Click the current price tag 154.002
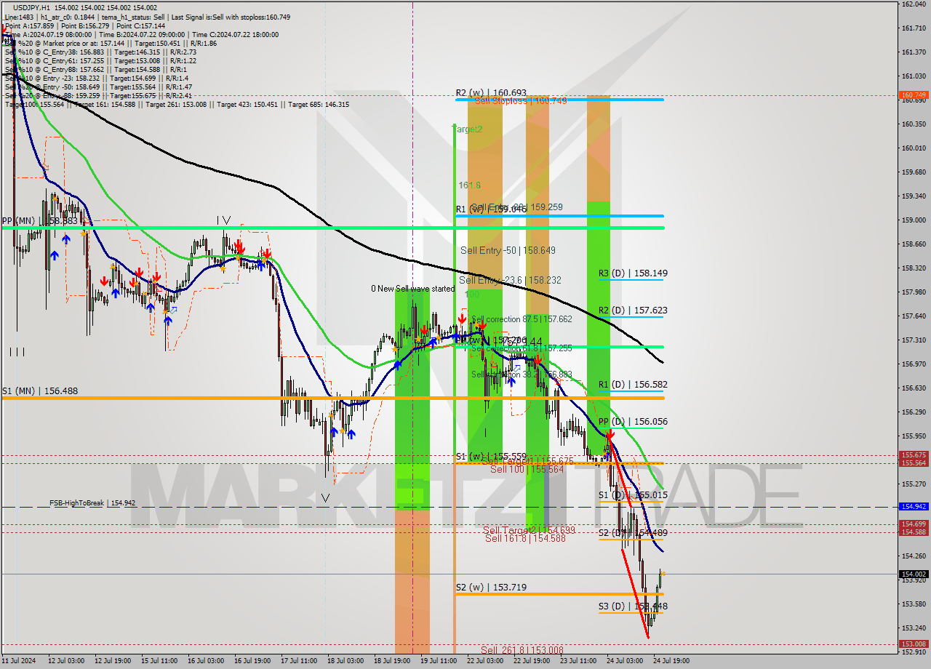 click(x=913, y=574)
